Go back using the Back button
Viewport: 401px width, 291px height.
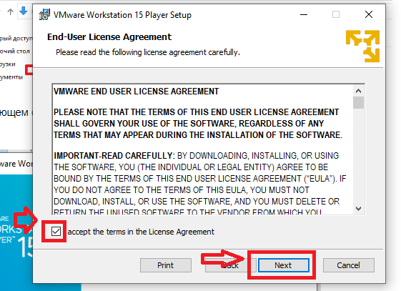pyautogui.click(x=230, y=265)
